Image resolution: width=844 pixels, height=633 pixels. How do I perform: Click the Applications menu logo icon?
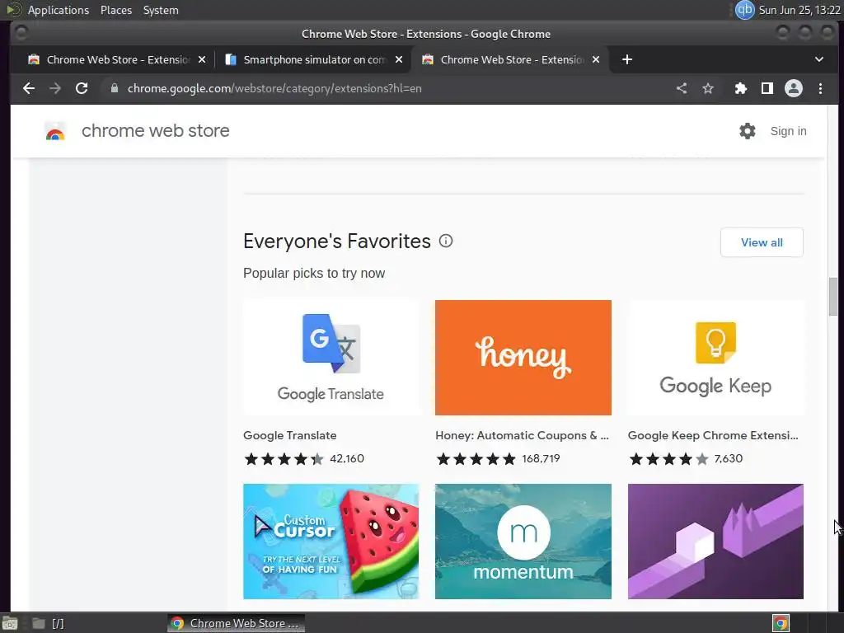click(13, 10)
